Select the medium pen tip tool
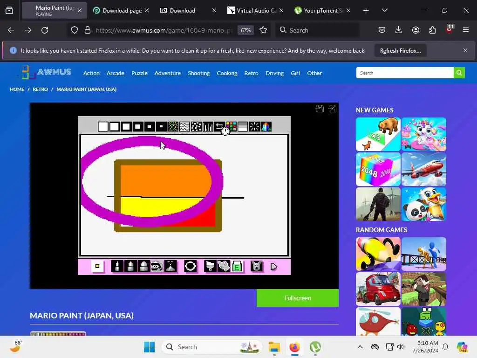Screen dimensions: 477x358 [x=130, y=266]
